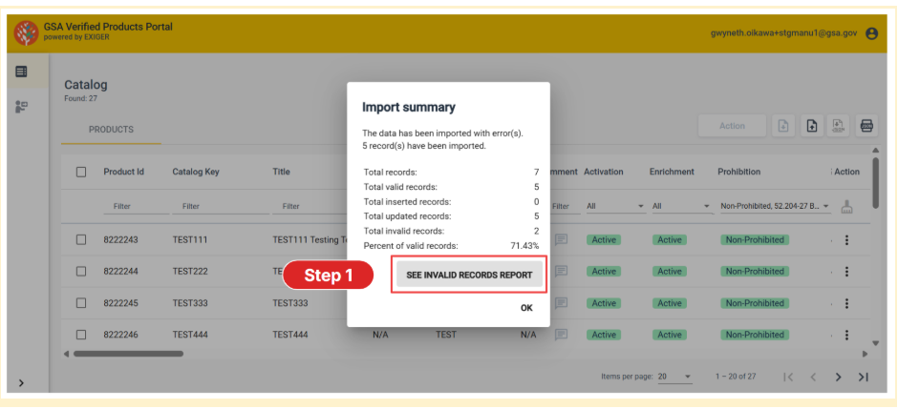Click the horizontal scrollbar thumb under the table

[x=128, y=354]
